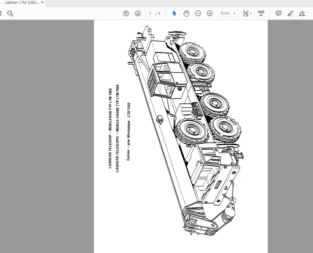Click the 'Camion – grue télescopique' text
The image size is (313, 253).
point(128,141)
